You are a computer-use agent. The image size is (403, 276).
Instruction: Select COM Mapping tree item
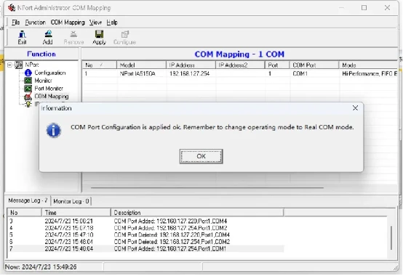click(52, 97)
